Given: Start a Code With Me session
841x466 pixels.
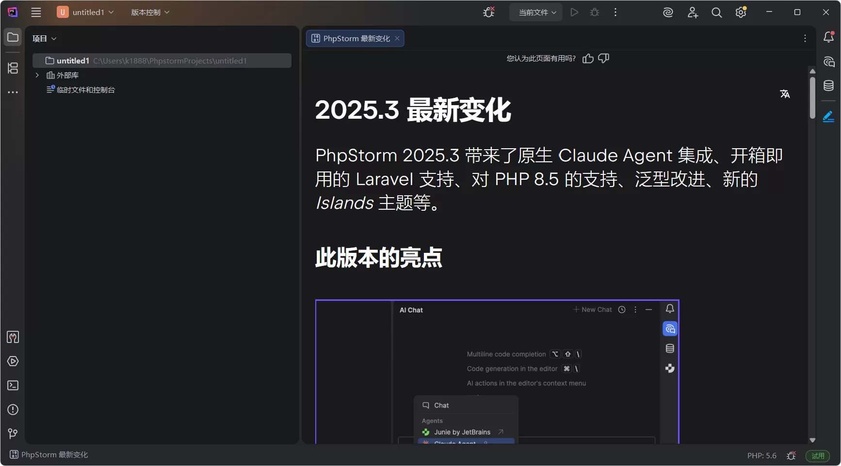Looking at the screenshot, I should click(693, 13).
